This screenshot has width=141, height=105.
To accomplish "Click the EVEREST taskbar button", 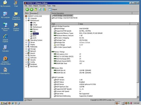I will click(x=118, y=103).
